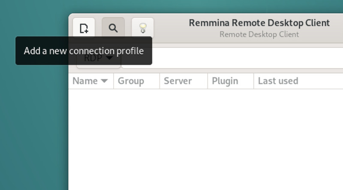Sort the list by Last used column
This screenshot has width=343, height=190.
[x=278, y=81]
